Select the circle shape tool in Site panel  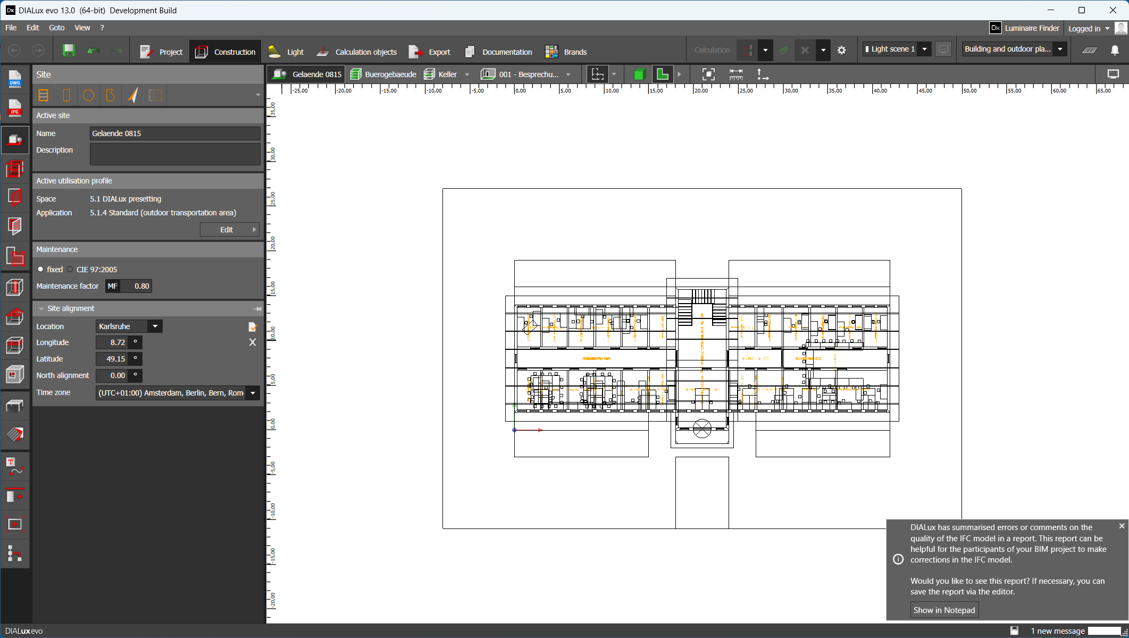tap(88, 95)
